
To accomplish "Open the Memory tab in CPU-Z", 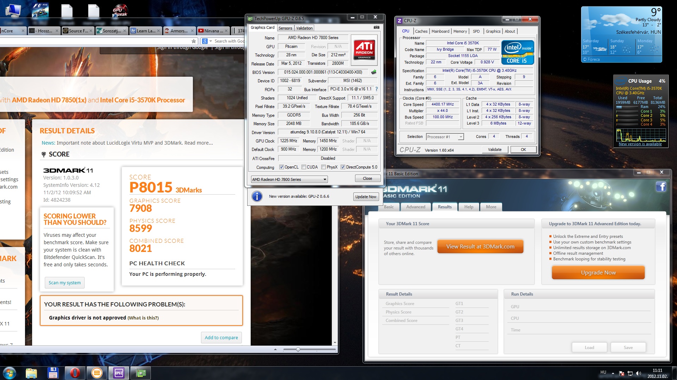I will point(460,31).
